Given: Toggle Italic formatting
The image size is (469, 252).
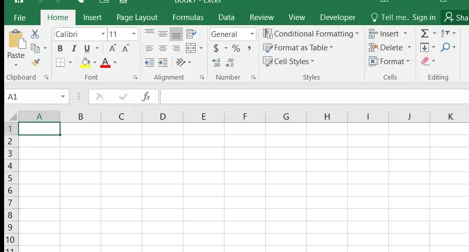Looking at the screenshot, I should (x=73, y=49).
